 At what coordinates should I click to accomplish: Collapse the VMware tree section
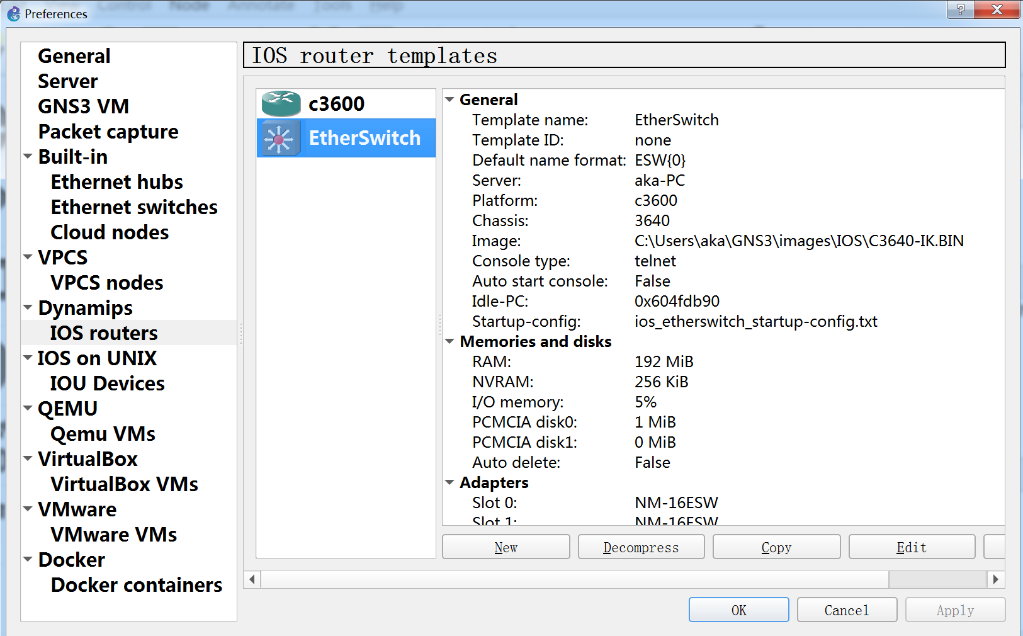[x=28, y=508]
